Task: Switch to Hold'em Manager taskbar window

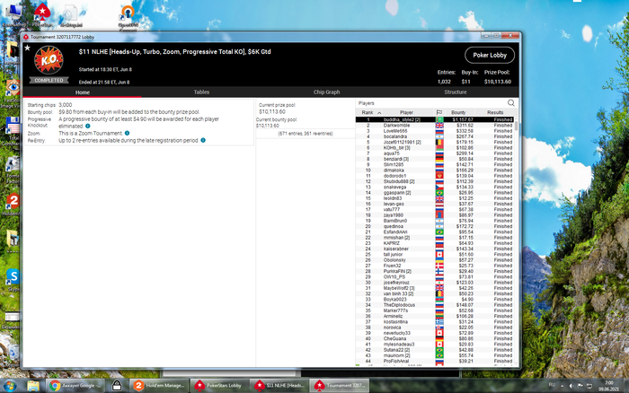Action: coord(160,386)
